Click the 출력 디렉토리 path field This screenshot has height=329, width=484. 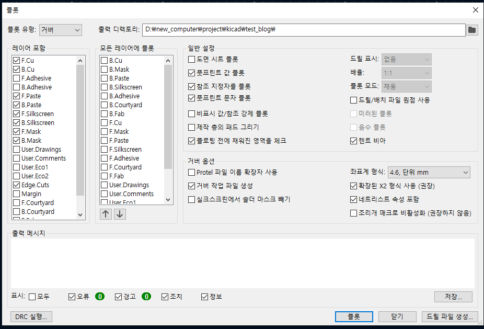304,30
